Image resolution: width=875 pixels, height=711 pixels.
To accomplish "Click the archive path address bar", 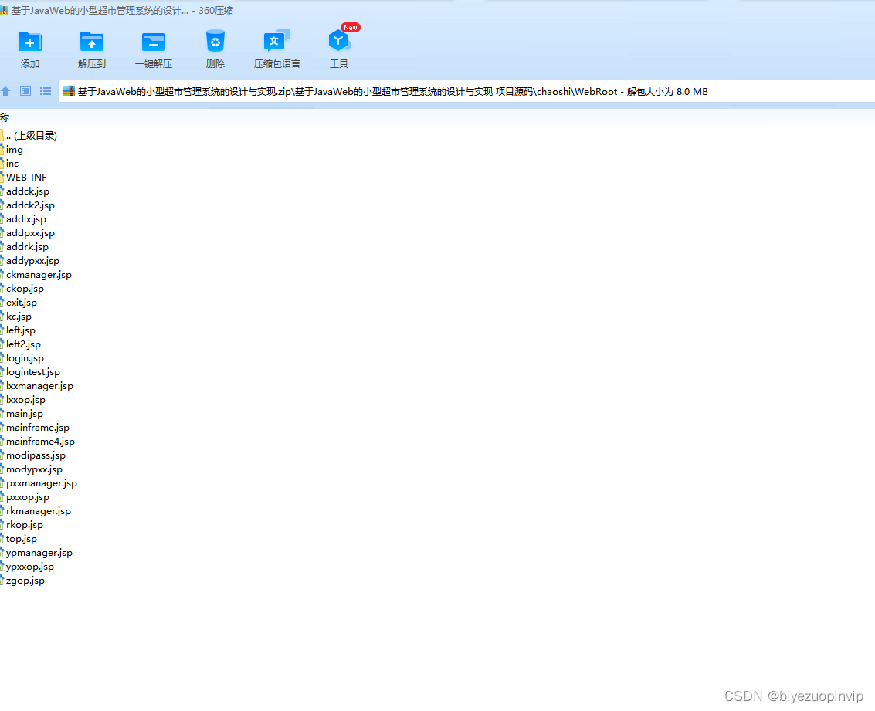I will (466, 91).
